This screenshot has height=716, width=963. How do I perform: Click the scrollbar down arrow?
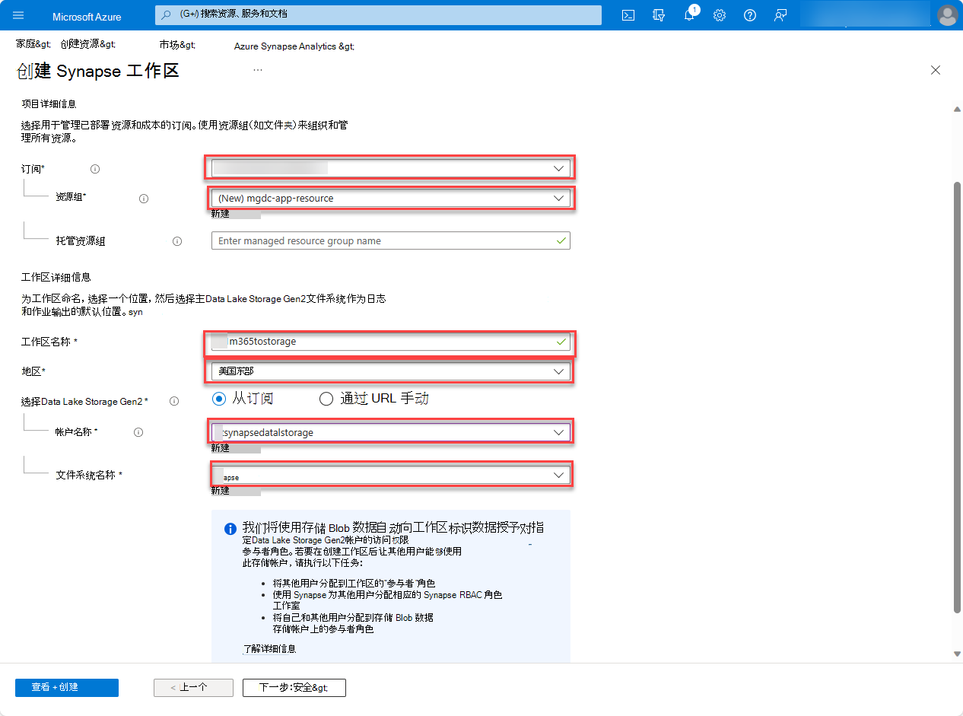click(x=957, y=654)
